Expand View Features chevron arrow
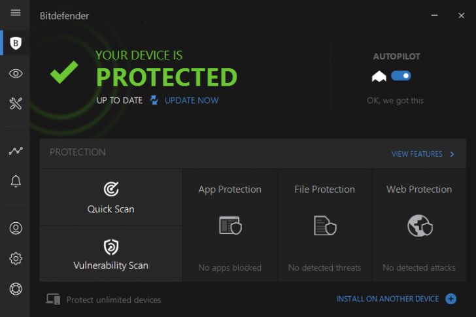The image size is (476, 317). point(452,154)
